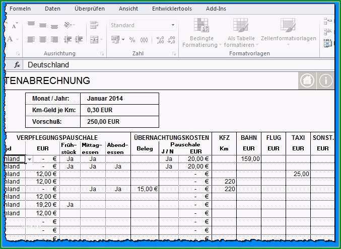Viewport: 341px width, 249px height.
Task: Apply percent style number format
Action: point(132,40)
